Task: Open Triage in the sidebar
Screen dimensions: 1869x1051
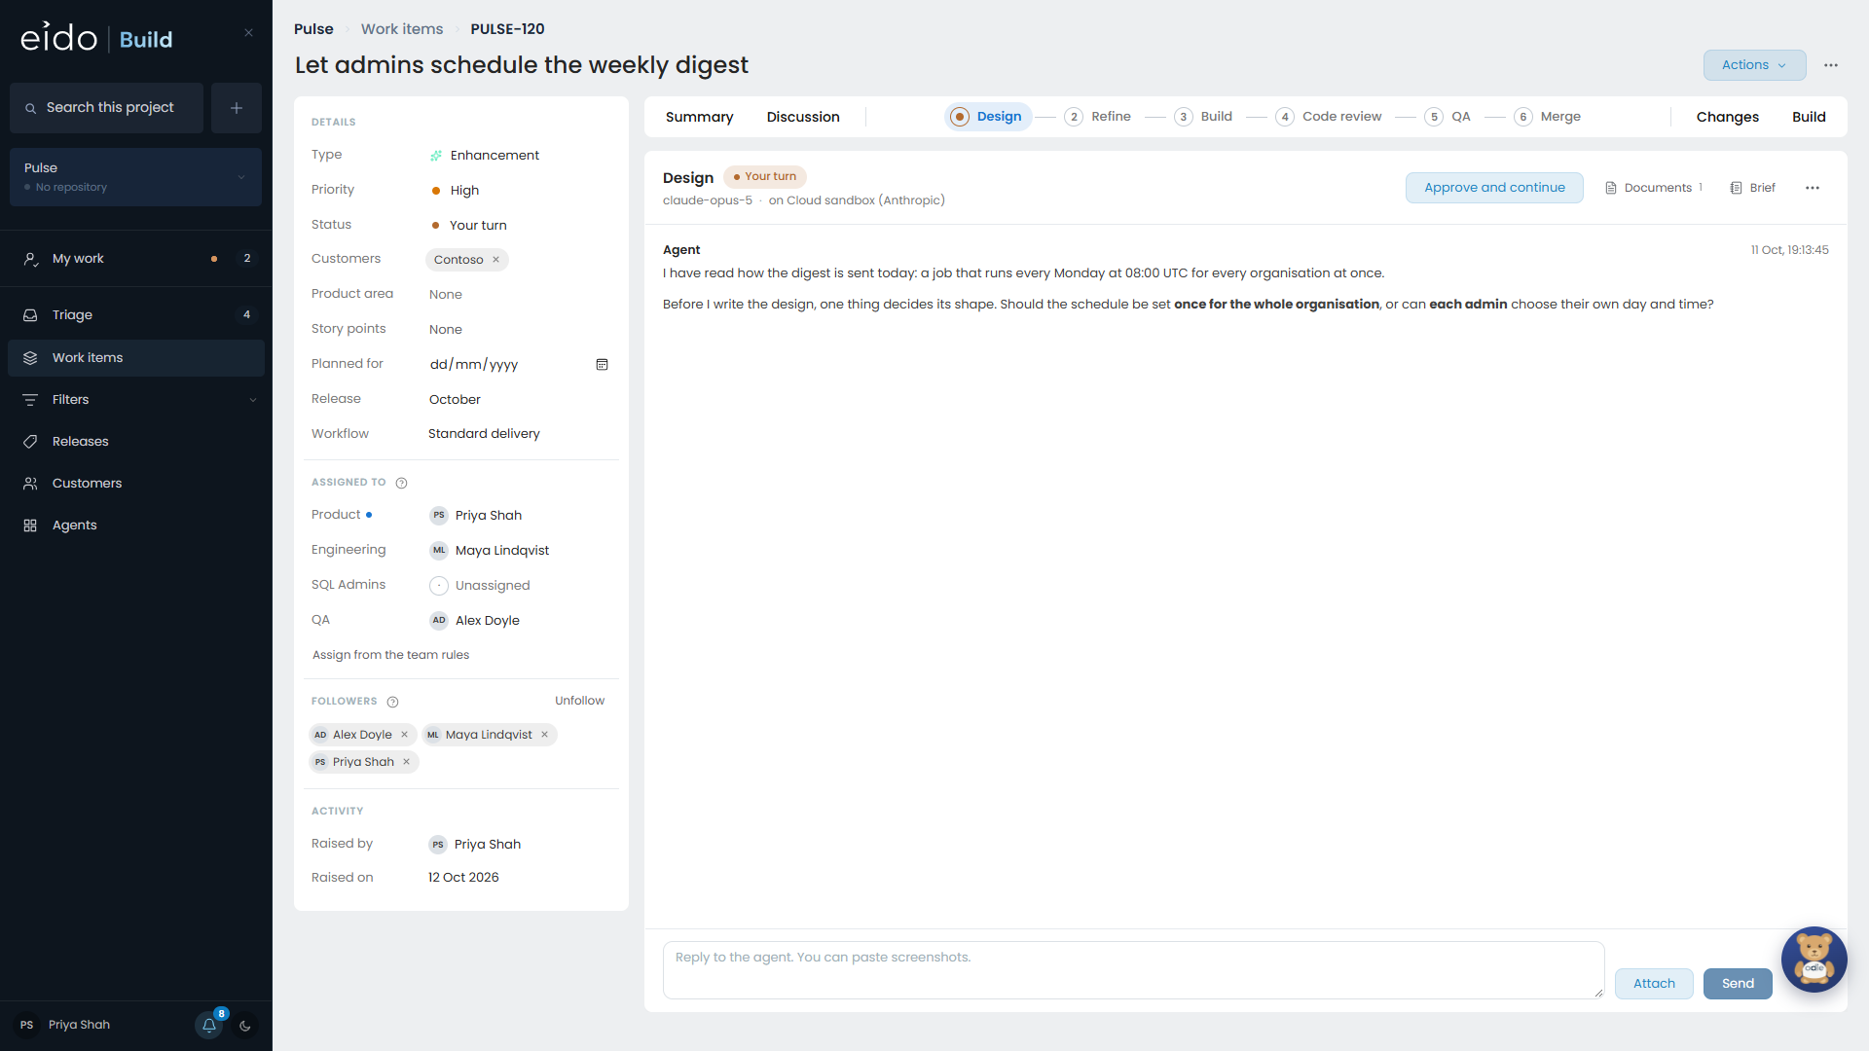Action: point(135,315)
